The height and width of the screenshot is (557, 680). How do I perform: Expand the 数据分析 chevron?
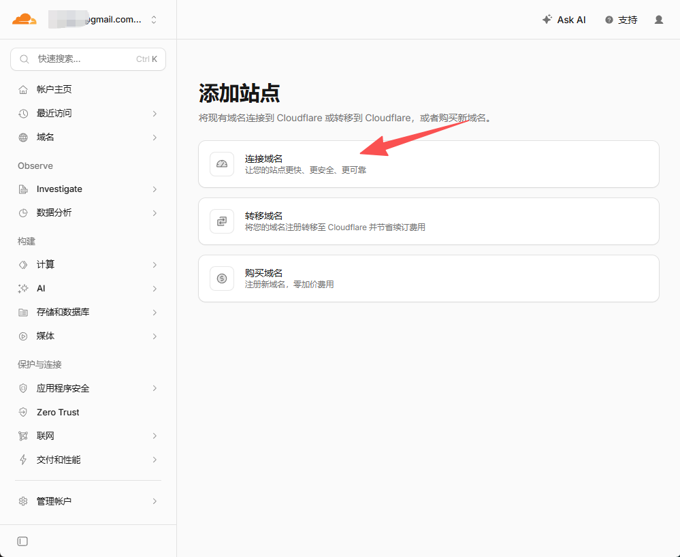point(155,213)
